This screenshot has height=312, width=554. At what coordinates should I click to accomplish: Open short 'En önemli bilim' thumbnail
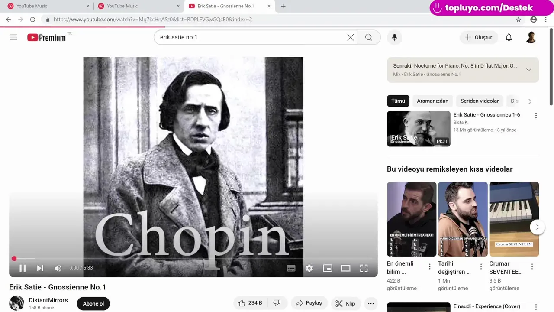(412, 219)
